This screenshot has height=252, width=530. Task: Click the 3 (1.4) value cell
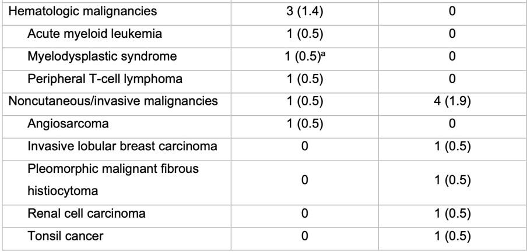click(x=304, y=12)
